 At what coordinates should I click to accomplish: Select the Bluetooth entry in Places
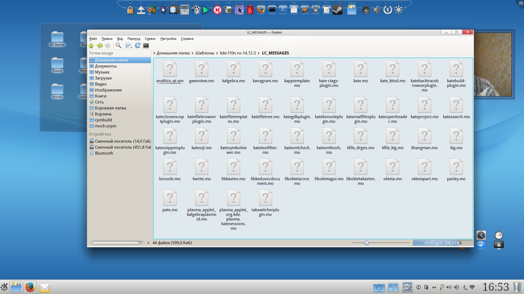[104, 153]
